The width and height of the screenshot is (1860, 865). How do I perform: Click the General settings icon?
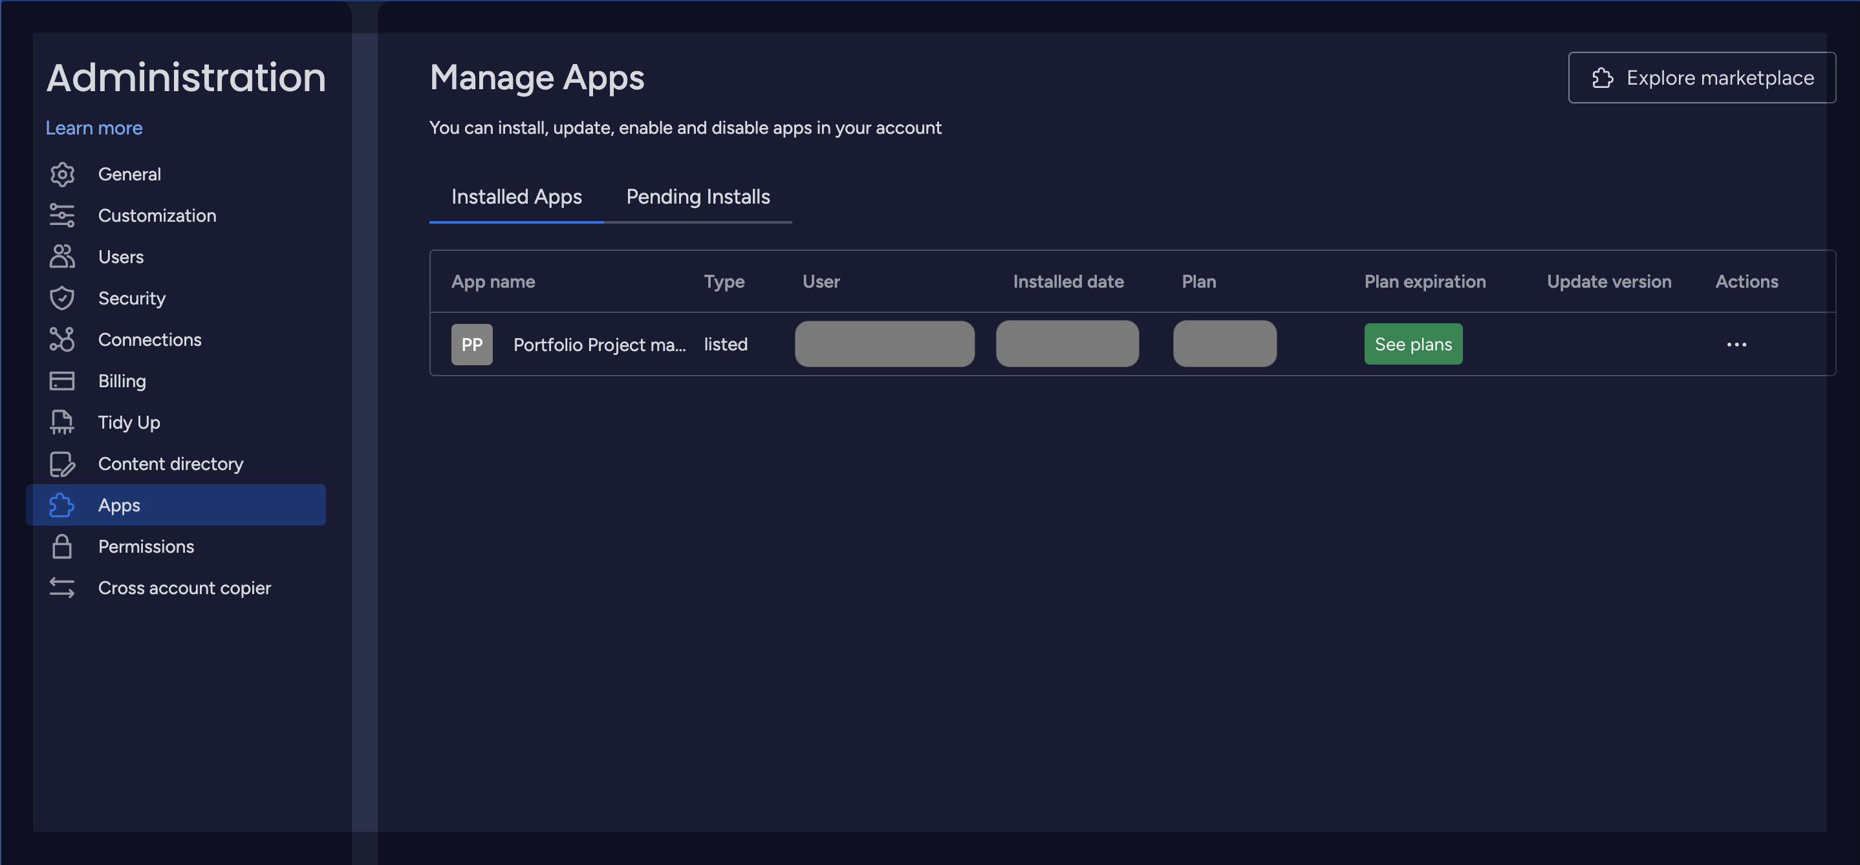click(x=61, y=175)
